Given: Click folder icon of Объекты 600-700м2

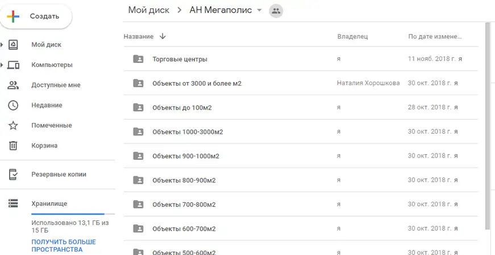Looking at the screenshot, I should coord(138,228).
